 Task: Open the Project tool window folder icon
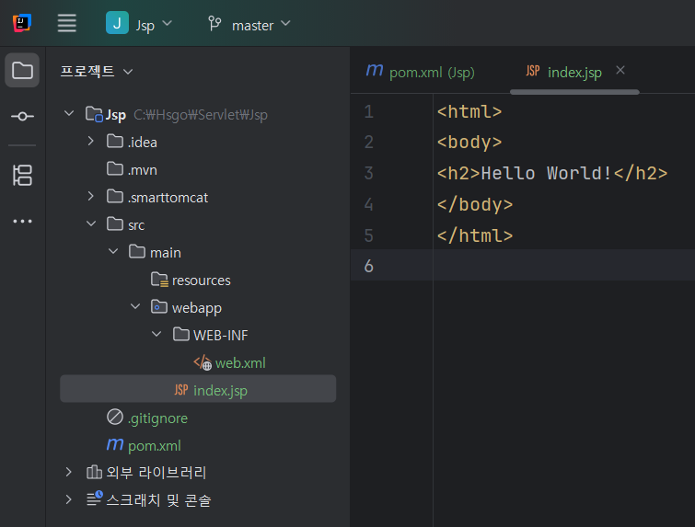(22, 71)
